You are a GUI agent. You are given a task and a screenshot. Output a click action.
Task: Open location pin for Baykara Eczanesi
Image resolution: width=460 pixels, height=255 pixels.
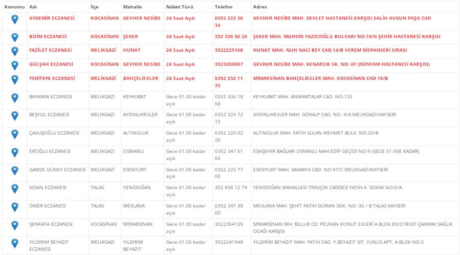point(15,98)
